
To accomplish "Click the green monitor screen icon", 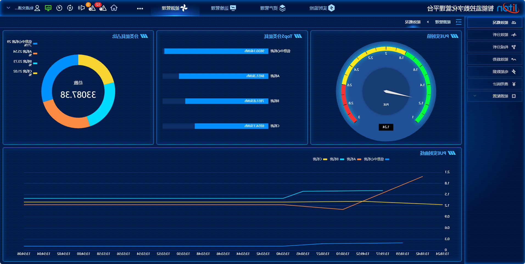I will pyautogui.click(x=48, y=8).
